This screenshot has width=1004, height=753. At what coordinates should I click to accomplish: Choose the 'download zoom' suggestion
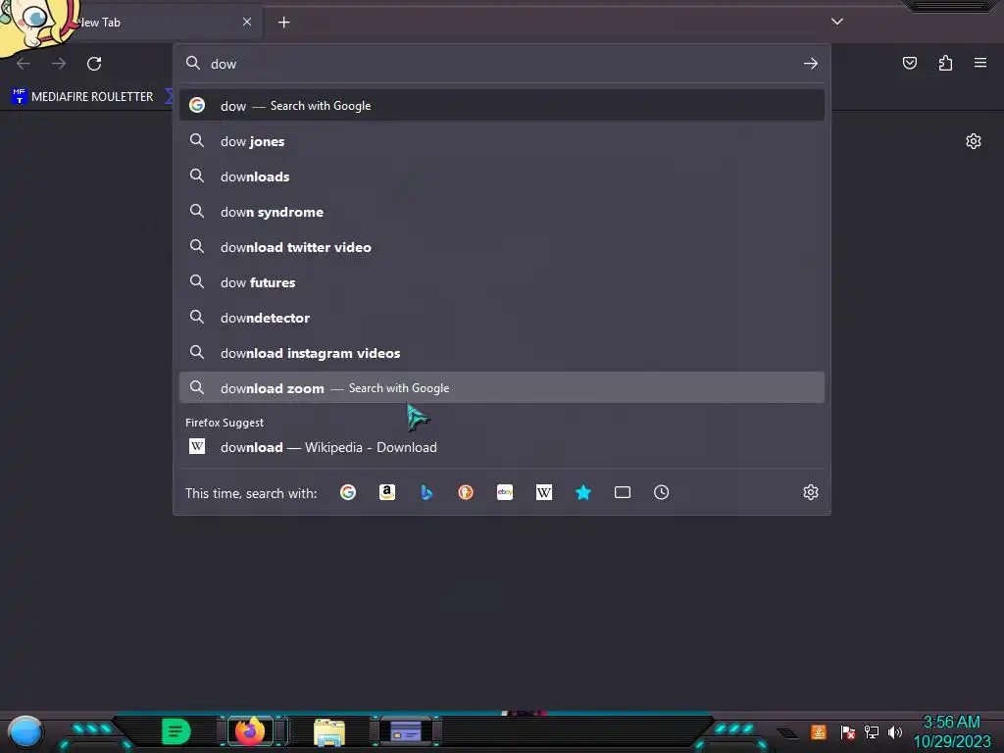(x=502, y=387)
